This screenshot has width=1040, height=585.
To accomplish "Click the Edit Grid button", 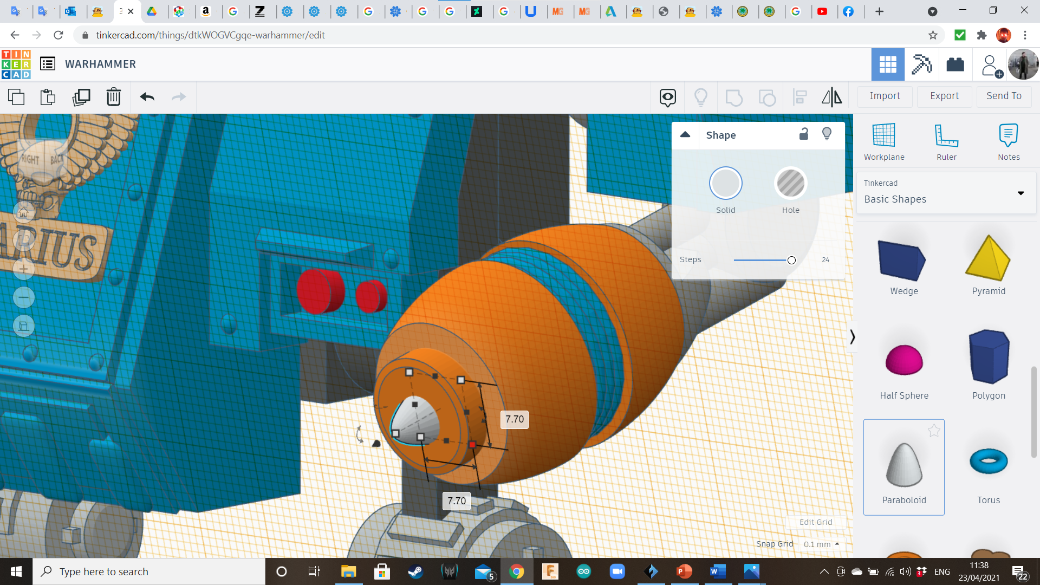I will [x=816, y=522].
